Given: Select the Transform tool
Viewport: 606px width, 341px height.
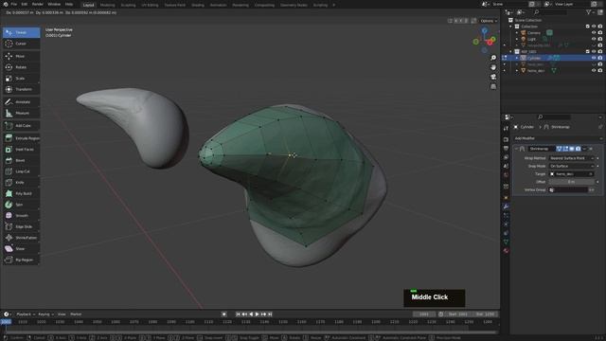Looking at the screenshot, I should [21, 89].
